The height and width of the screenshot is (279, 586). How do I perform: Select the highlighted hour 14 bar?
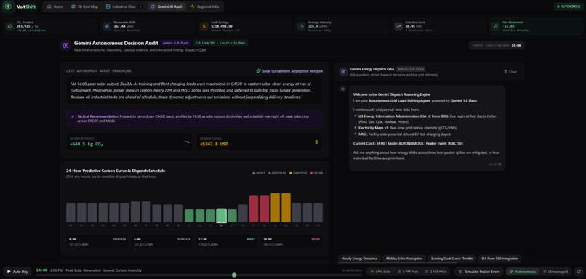click(222, 216)
